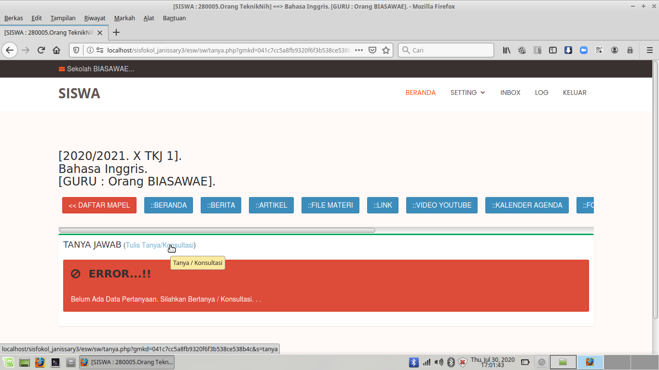Open the volume control tray icon
The height and width of the screenshot is (370, 659).
point(439,362)
